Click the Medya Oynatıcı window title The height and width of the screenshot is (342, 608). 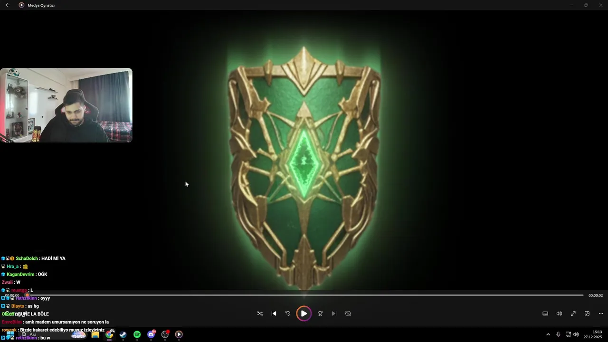click(41, 5)
